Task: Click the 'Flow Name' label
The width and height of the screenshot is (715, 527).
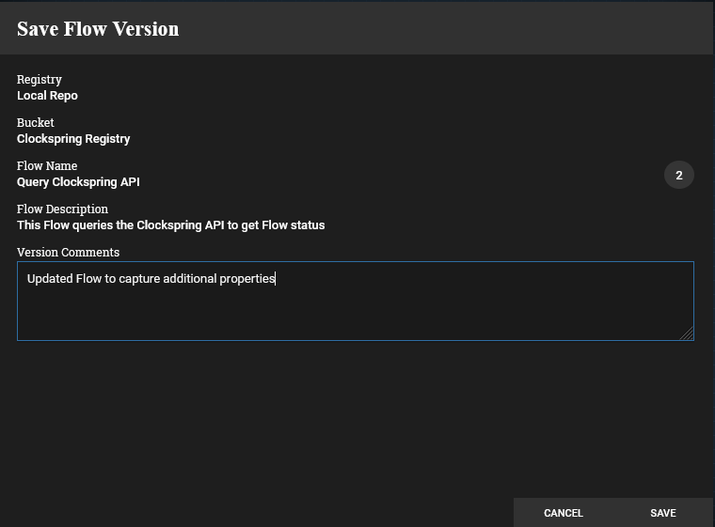Action: [x=47, y=165]
